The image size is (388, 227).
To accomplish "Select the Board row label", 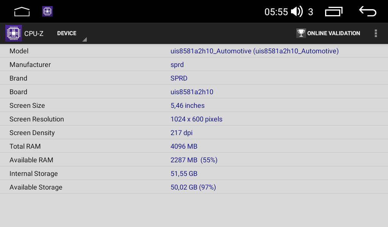I will [x=19, y=92].
